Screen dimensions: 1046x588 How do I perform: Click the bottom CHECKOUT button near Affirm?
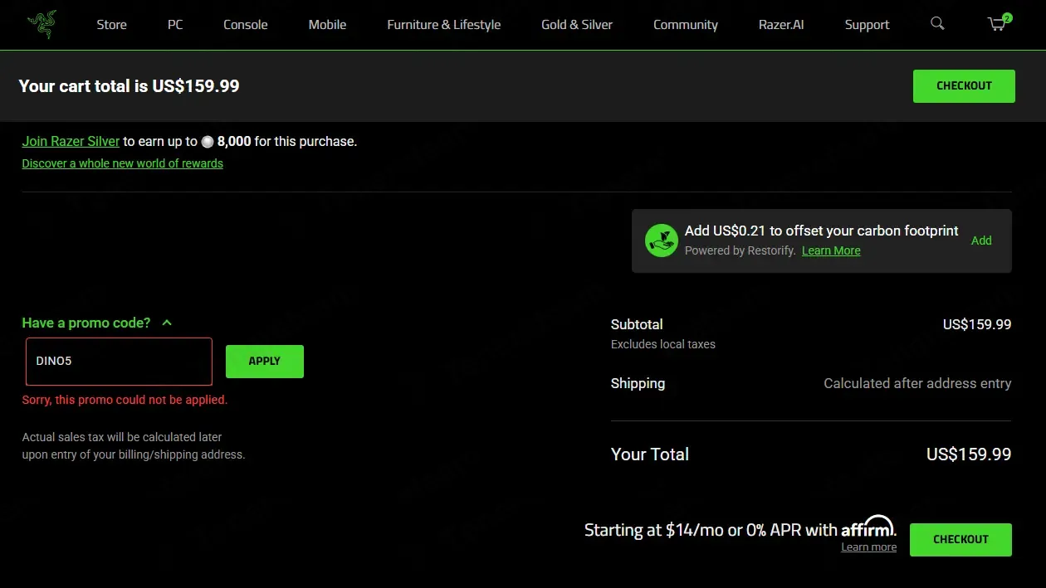point(960,539)
